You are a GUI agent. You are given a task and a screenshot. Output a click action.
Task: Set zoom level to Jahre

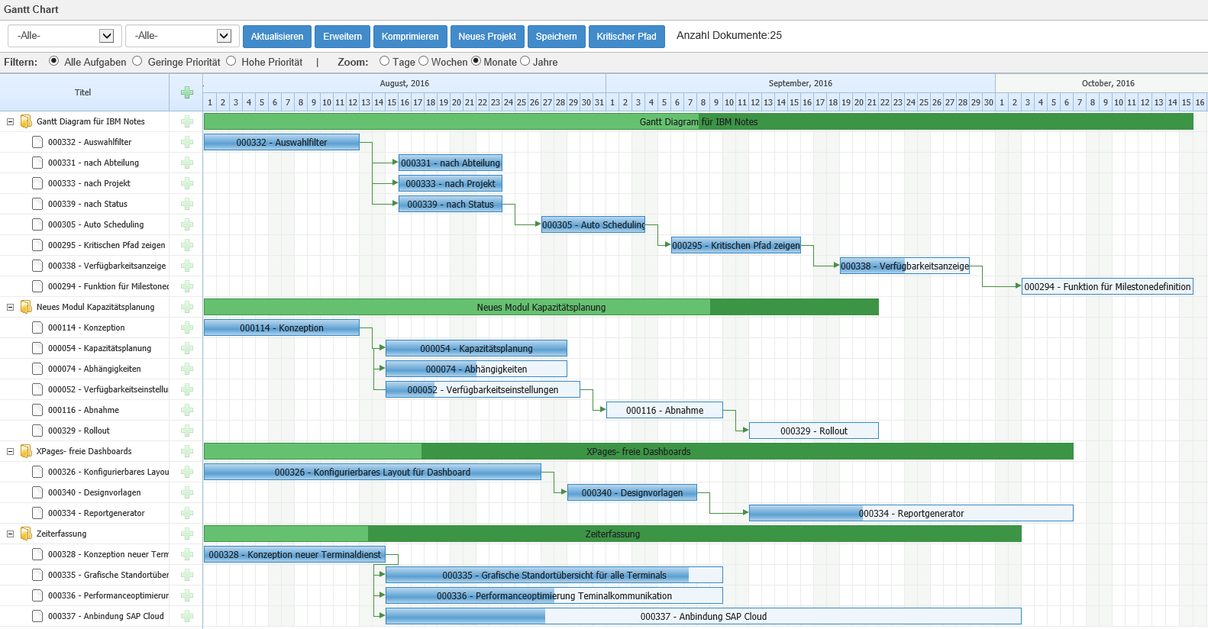(x=525, y=61)
